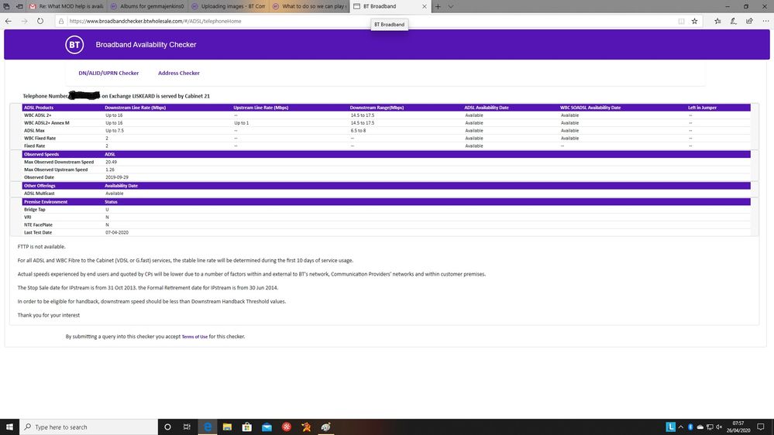Open the Address Checker tab
This screenshot has height=435, width=774.
coord(179,73)
